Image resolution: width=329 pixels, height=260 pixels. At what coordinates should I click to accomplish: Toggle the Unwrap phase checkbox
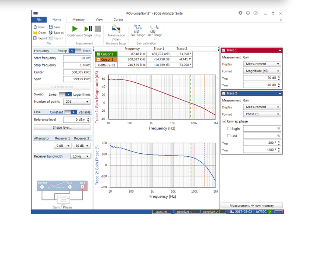coord(225,121)
